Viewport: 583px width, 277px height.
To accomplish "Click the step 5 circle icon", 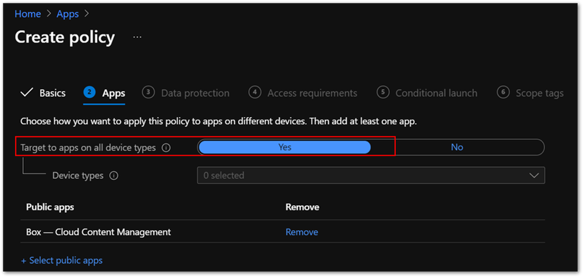I will pos(383,92).
